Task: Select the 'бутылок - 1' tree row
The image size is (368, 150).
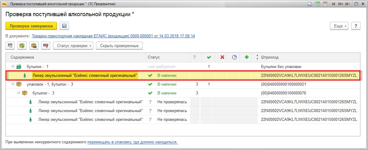Action: click(x=183, y=66)
